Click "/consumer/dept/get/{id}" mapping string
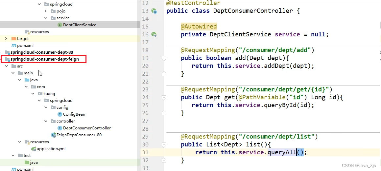This screenshot has height=171, width=381. tap(284, 89)
